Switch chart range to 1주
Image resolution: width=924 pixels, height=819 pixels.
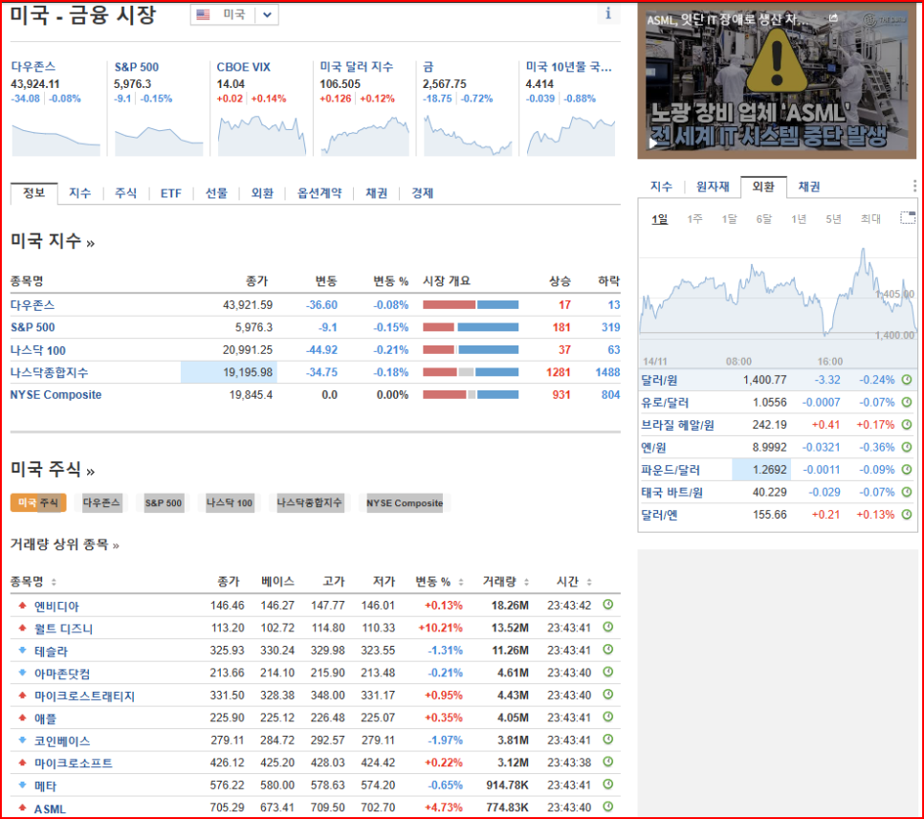[x=694, y=219]
